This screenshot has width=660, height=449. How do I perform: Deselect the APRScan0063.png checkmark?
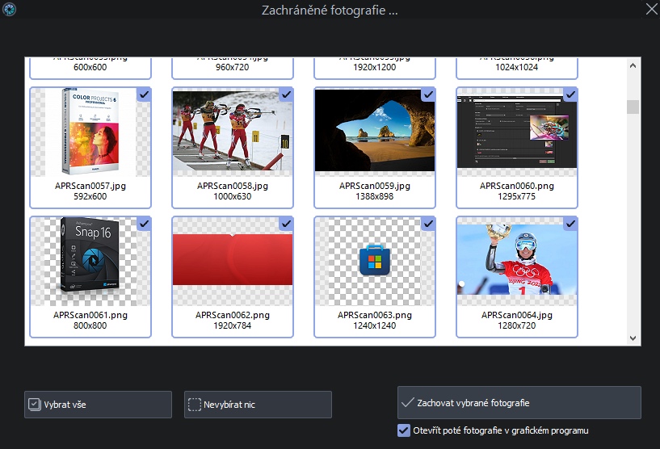[428, 224]
